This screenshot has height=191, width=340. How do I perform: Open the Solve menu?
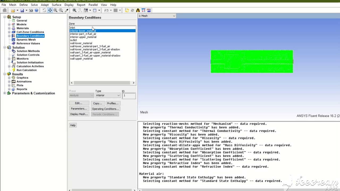pos(34,5)
